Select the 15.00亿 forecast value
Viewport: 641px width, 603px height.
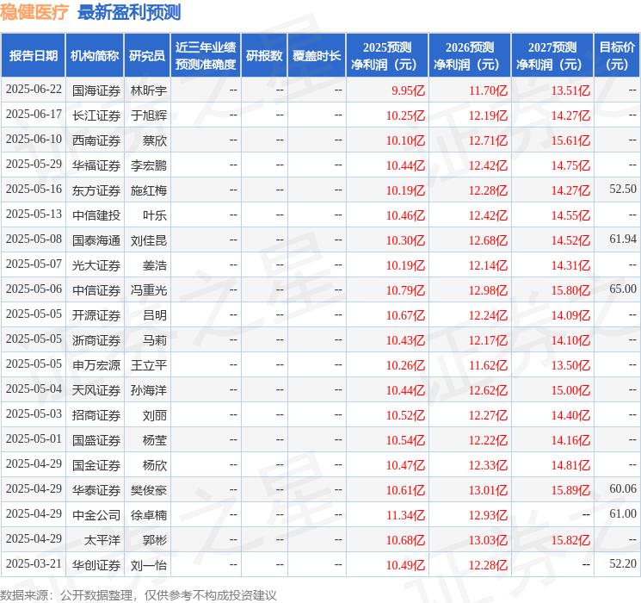tap(570, 390)
